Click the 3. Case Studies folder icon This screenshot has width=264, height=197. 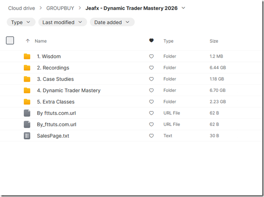point(27,79)
